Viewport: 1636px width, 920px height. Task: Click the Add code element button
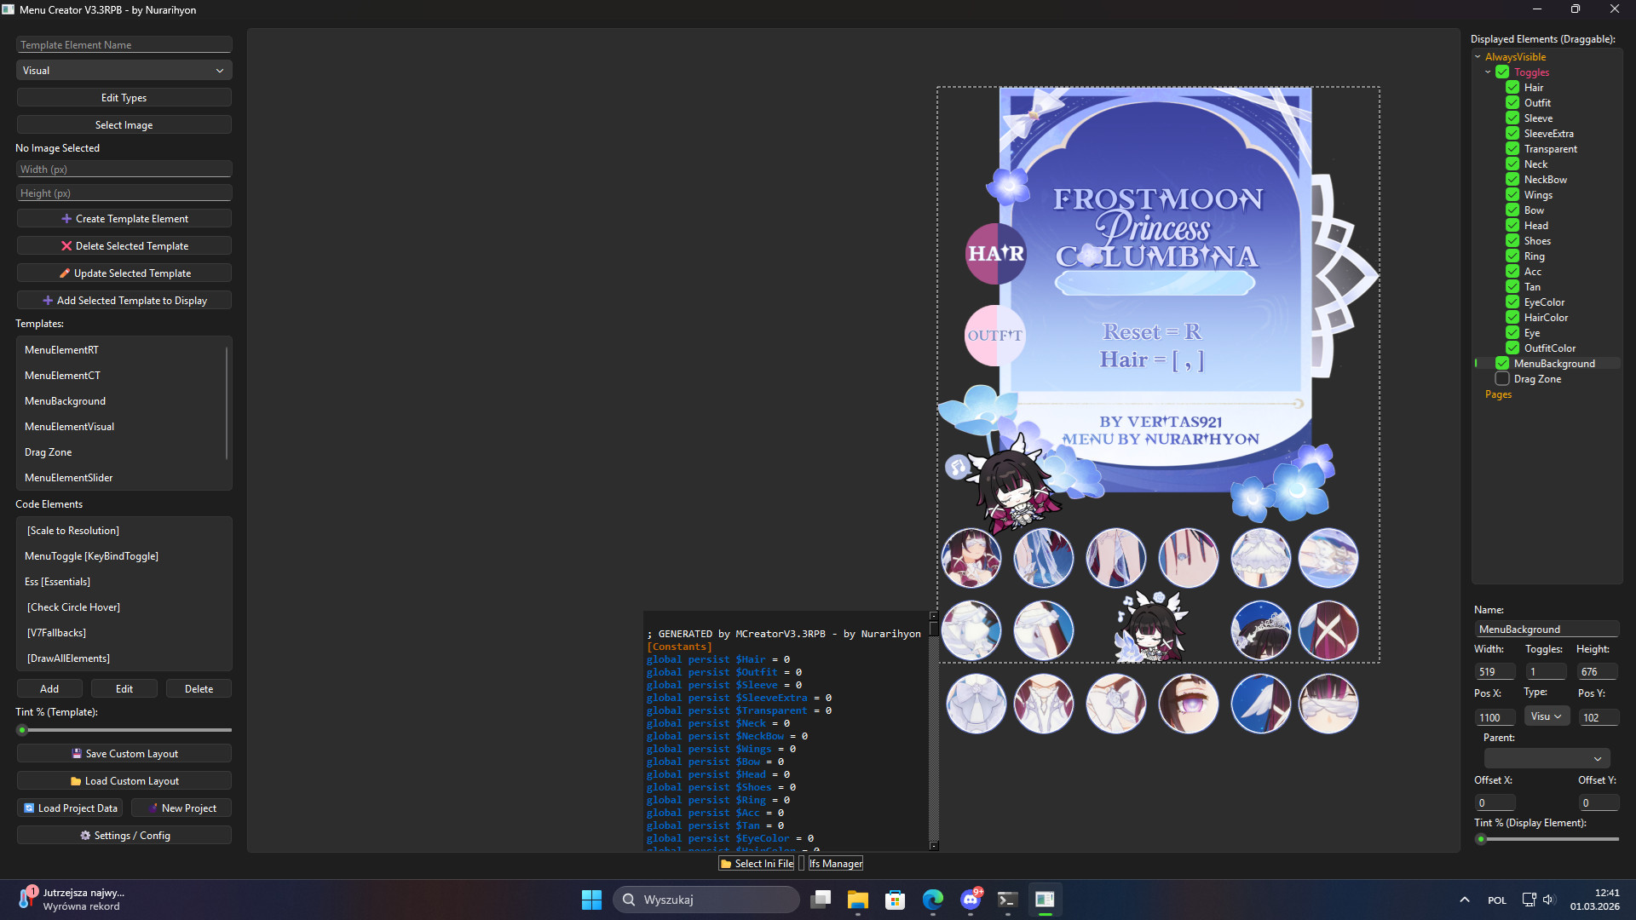coord(49,689)
